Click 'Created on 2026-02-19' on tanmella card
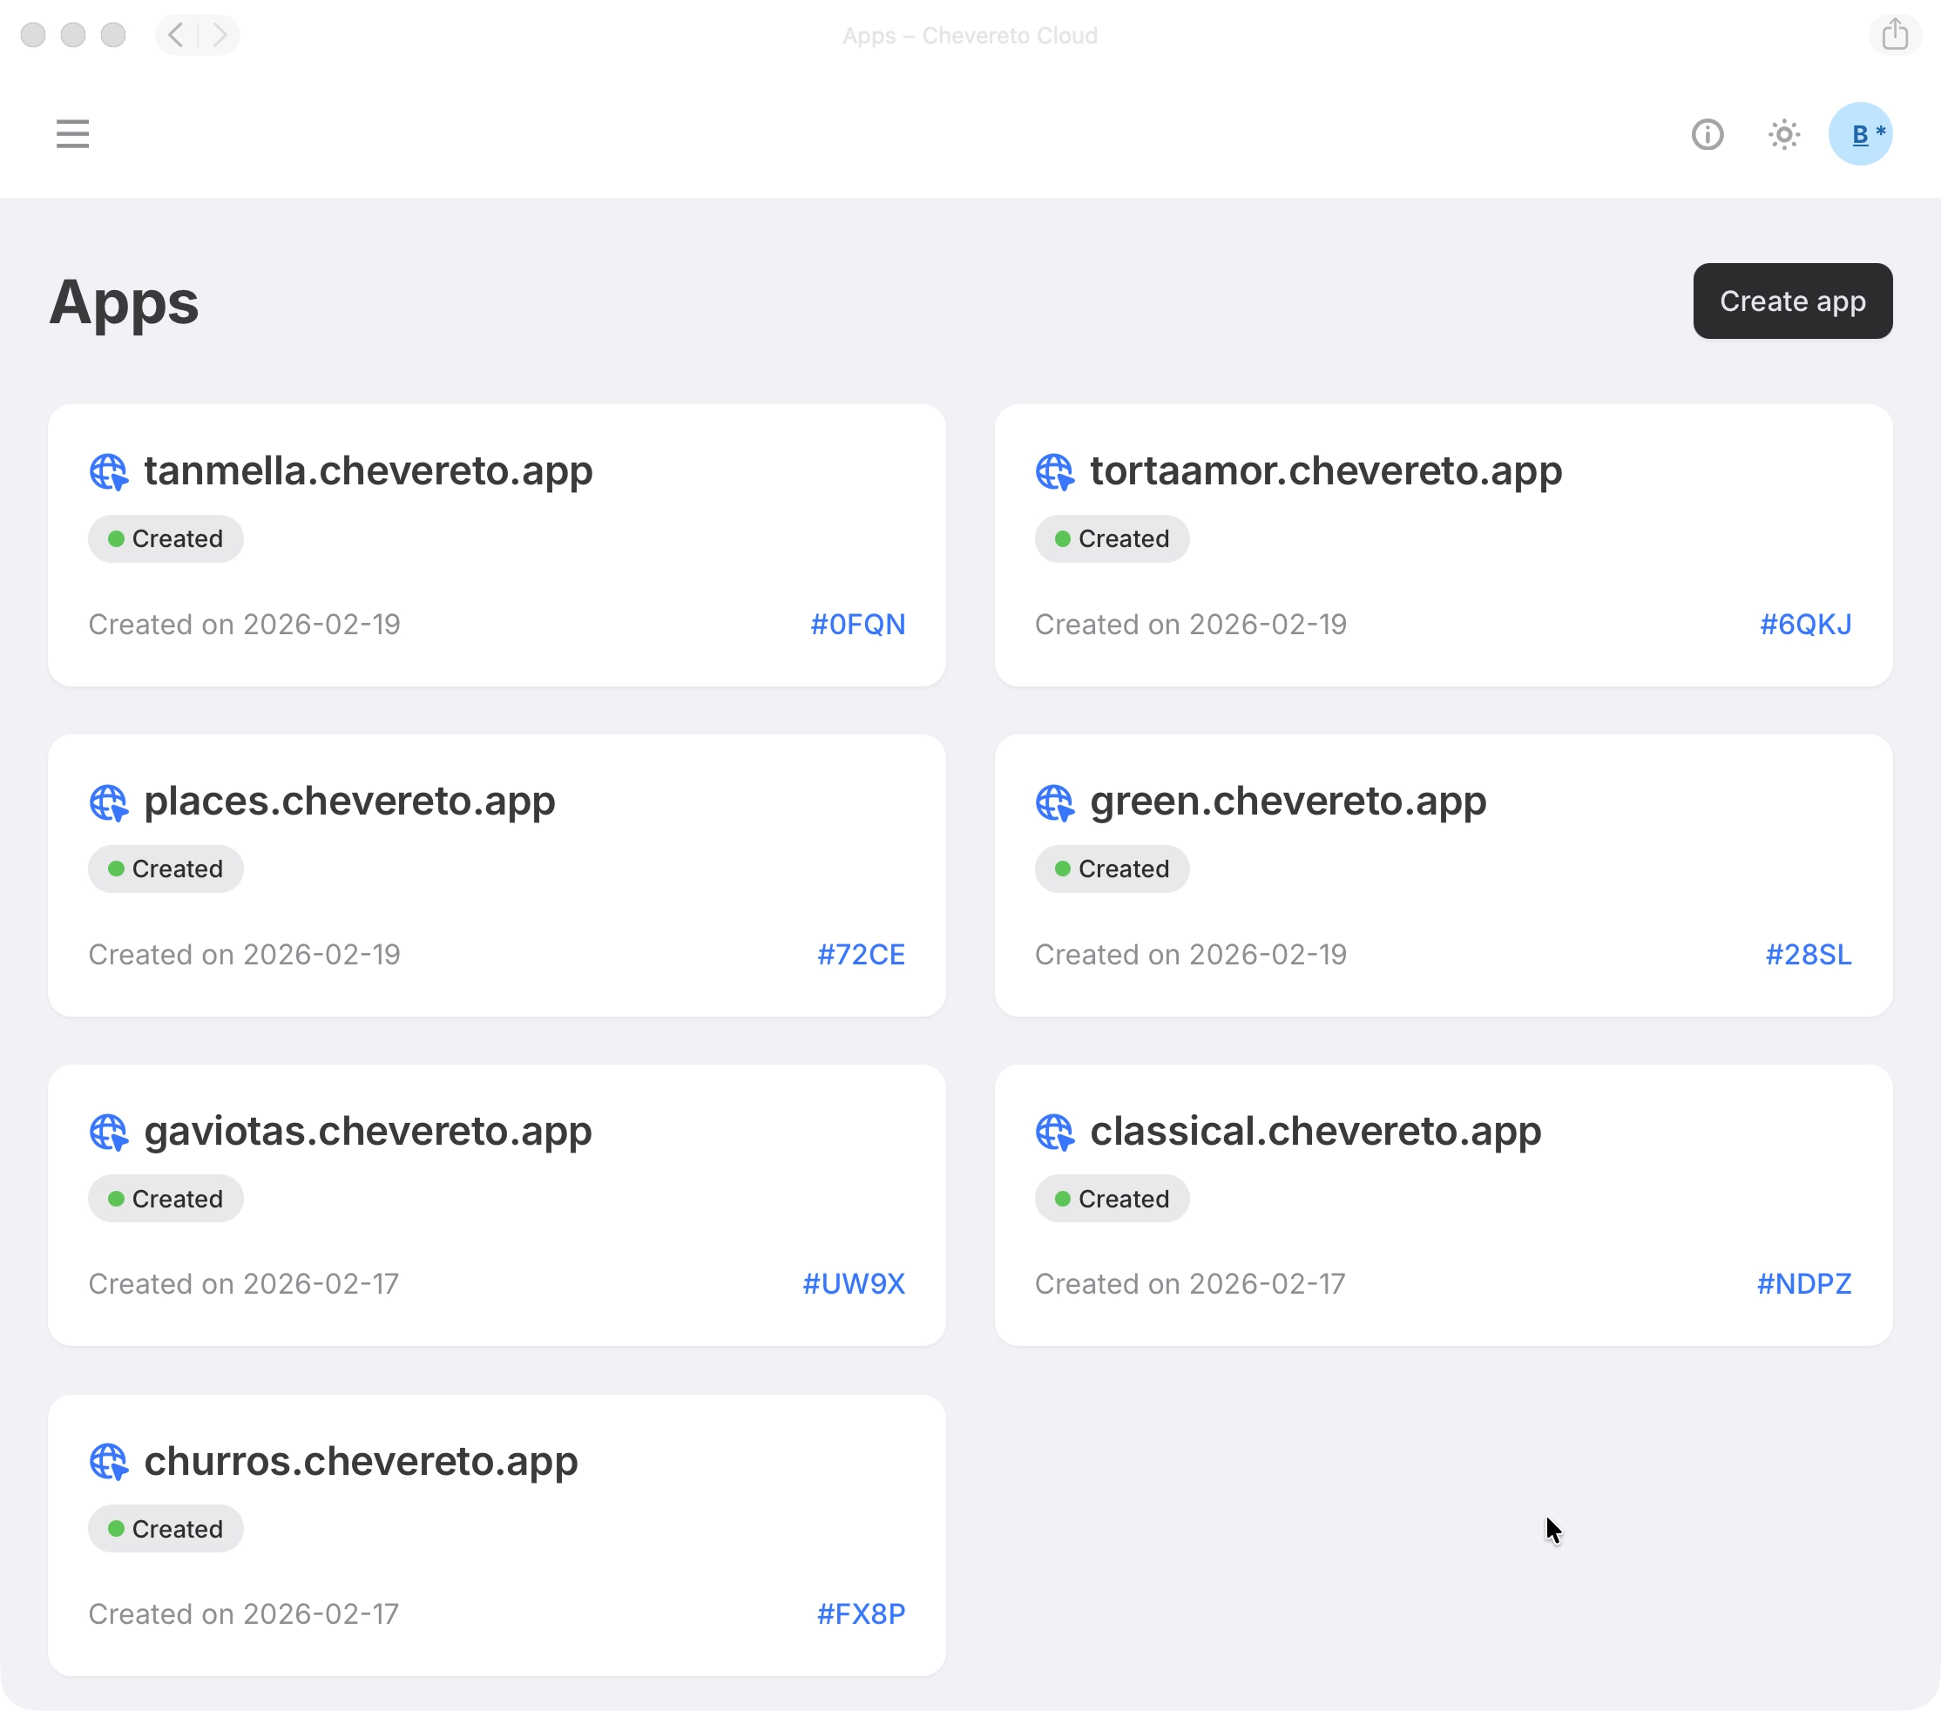The image size is (1941, 1711). (244, 624)
